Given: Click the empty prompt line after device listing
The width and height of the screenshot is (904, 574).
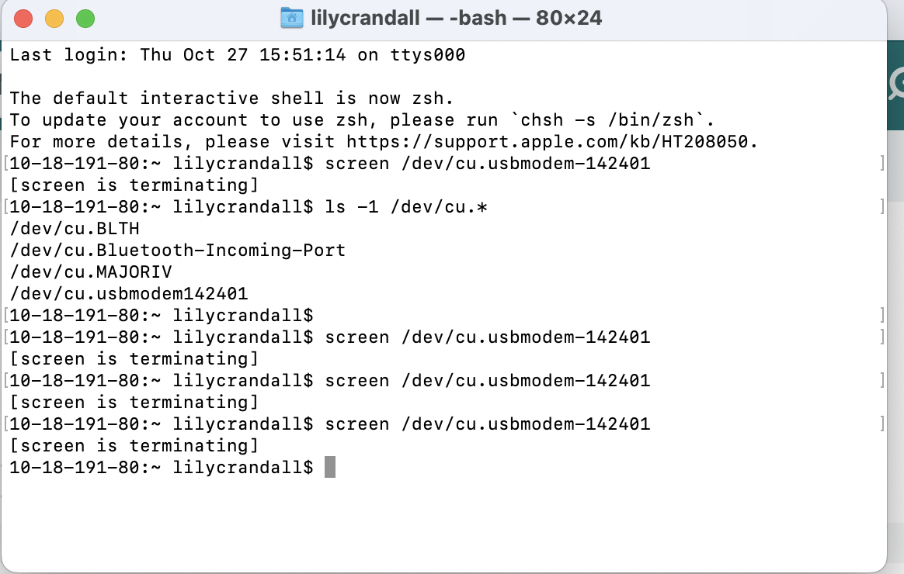Looking at the screenshot, I should pyautogui.click(x=162, y=316).
